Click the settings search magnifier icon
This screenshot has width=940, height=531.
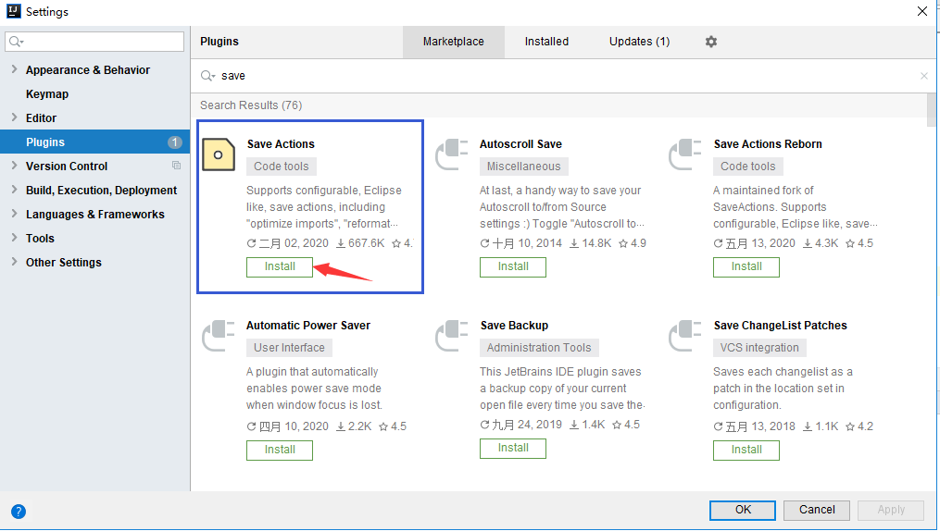point(16,42)
